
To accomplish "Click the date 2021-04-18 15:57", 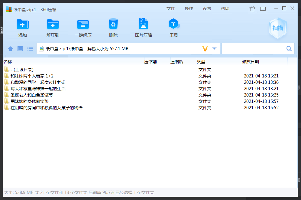I will (x=261, y=101).
